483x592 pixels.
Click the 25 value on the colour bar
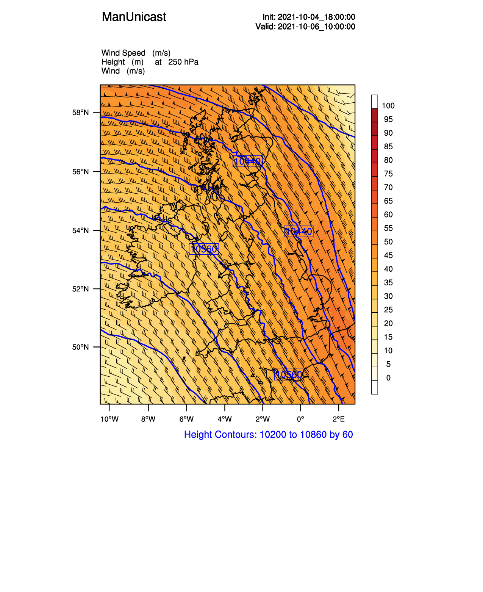coord(388,310)
